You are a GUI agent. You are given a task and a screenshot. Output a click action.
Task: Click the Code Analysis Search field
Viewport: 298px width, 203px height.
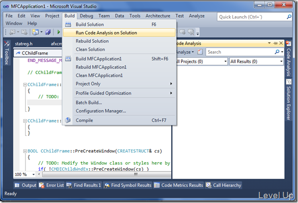coord(240,52)
